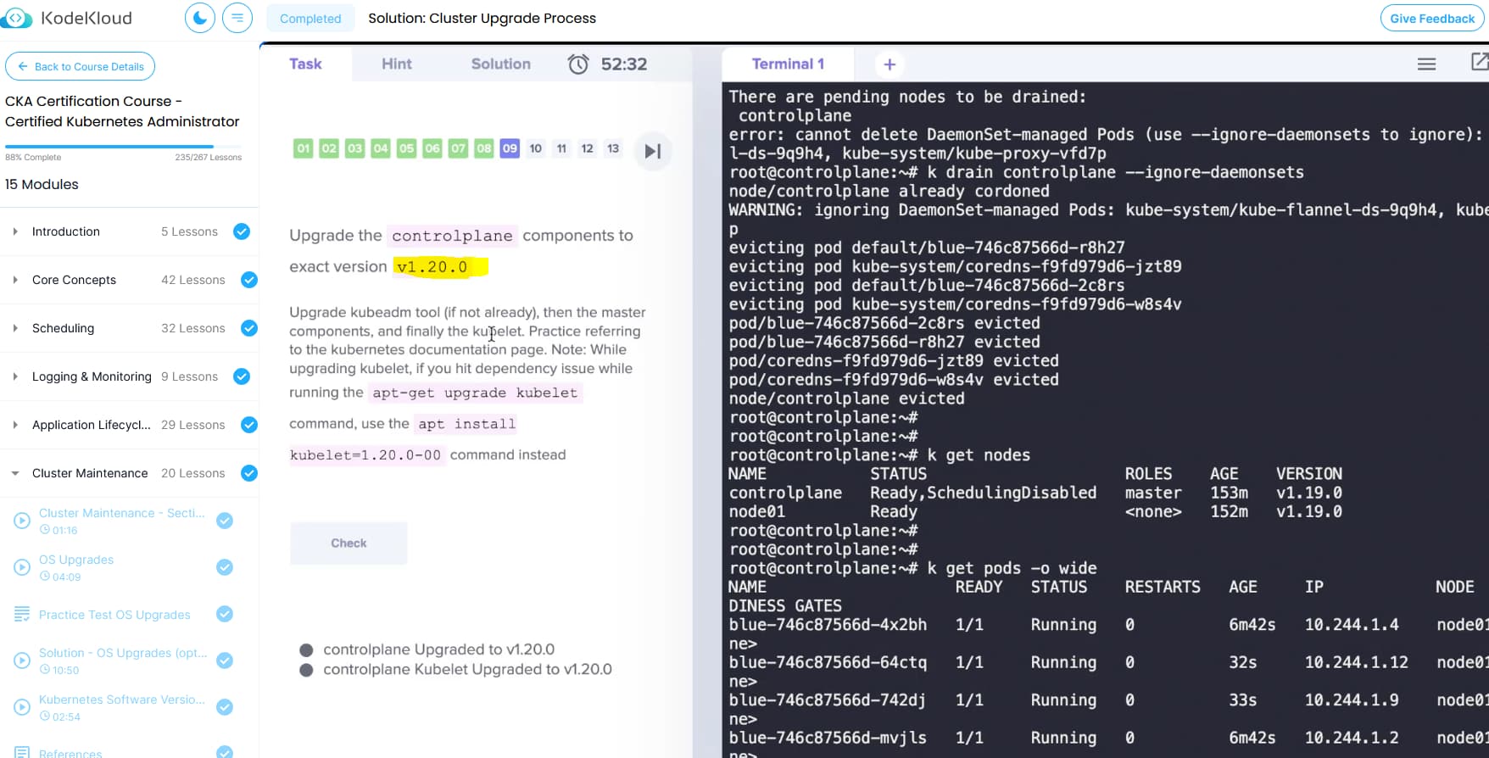Viewport: 1489px width, 758px height.
Task: Click the course progress bar
Action: pos(124,147)
